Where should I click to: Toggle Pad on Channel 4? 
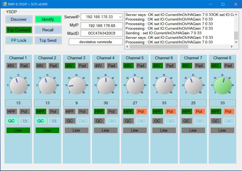(x=112, y=66)
